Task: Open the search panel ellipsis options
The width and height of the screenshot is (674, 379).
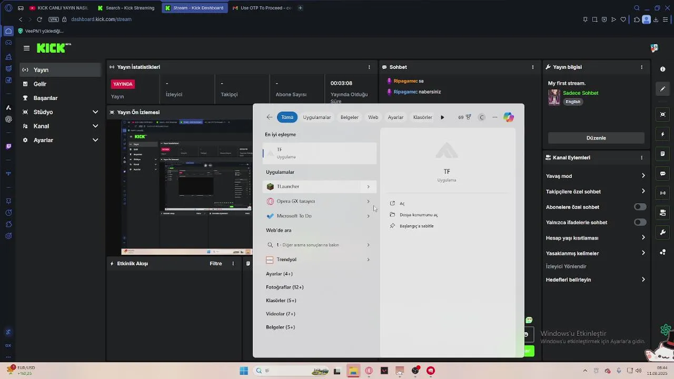Action: click(x=495, y=117)
